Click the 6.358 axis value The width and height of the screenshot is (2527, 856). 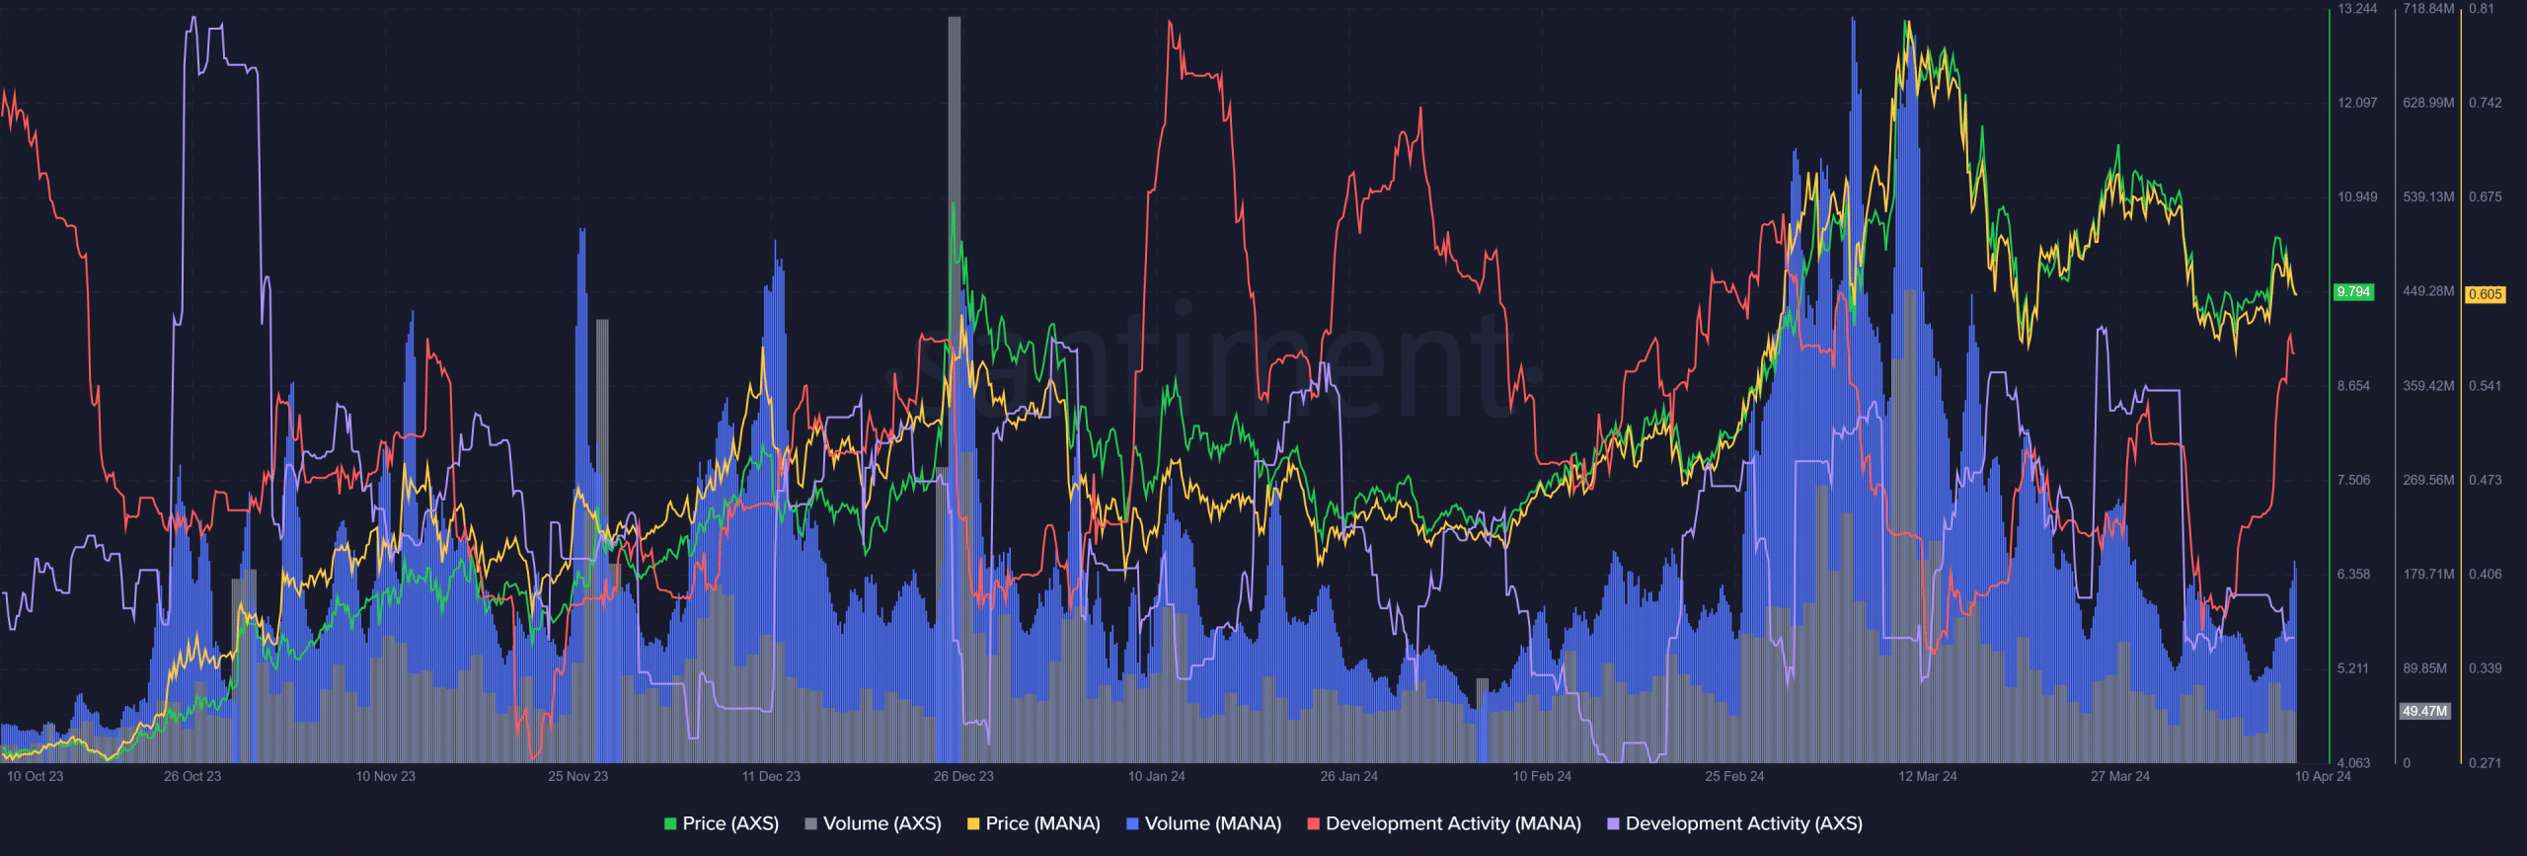pyautogui.click(x=2353, y=574)
